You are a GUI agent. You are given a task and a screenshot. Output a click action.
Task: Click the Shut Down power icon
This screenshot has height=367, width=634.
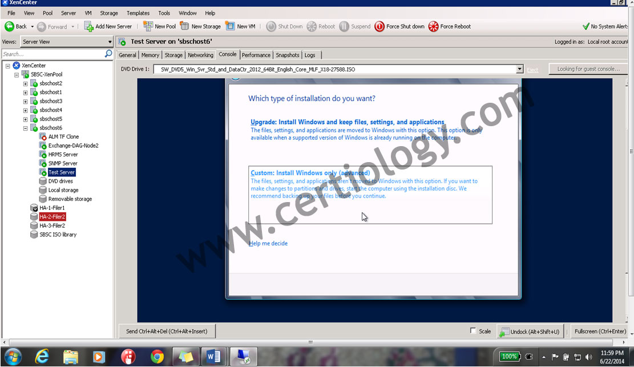(x=271, y=26)
